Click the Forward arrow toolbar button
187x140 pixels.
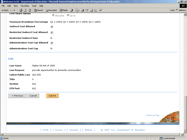14,10
